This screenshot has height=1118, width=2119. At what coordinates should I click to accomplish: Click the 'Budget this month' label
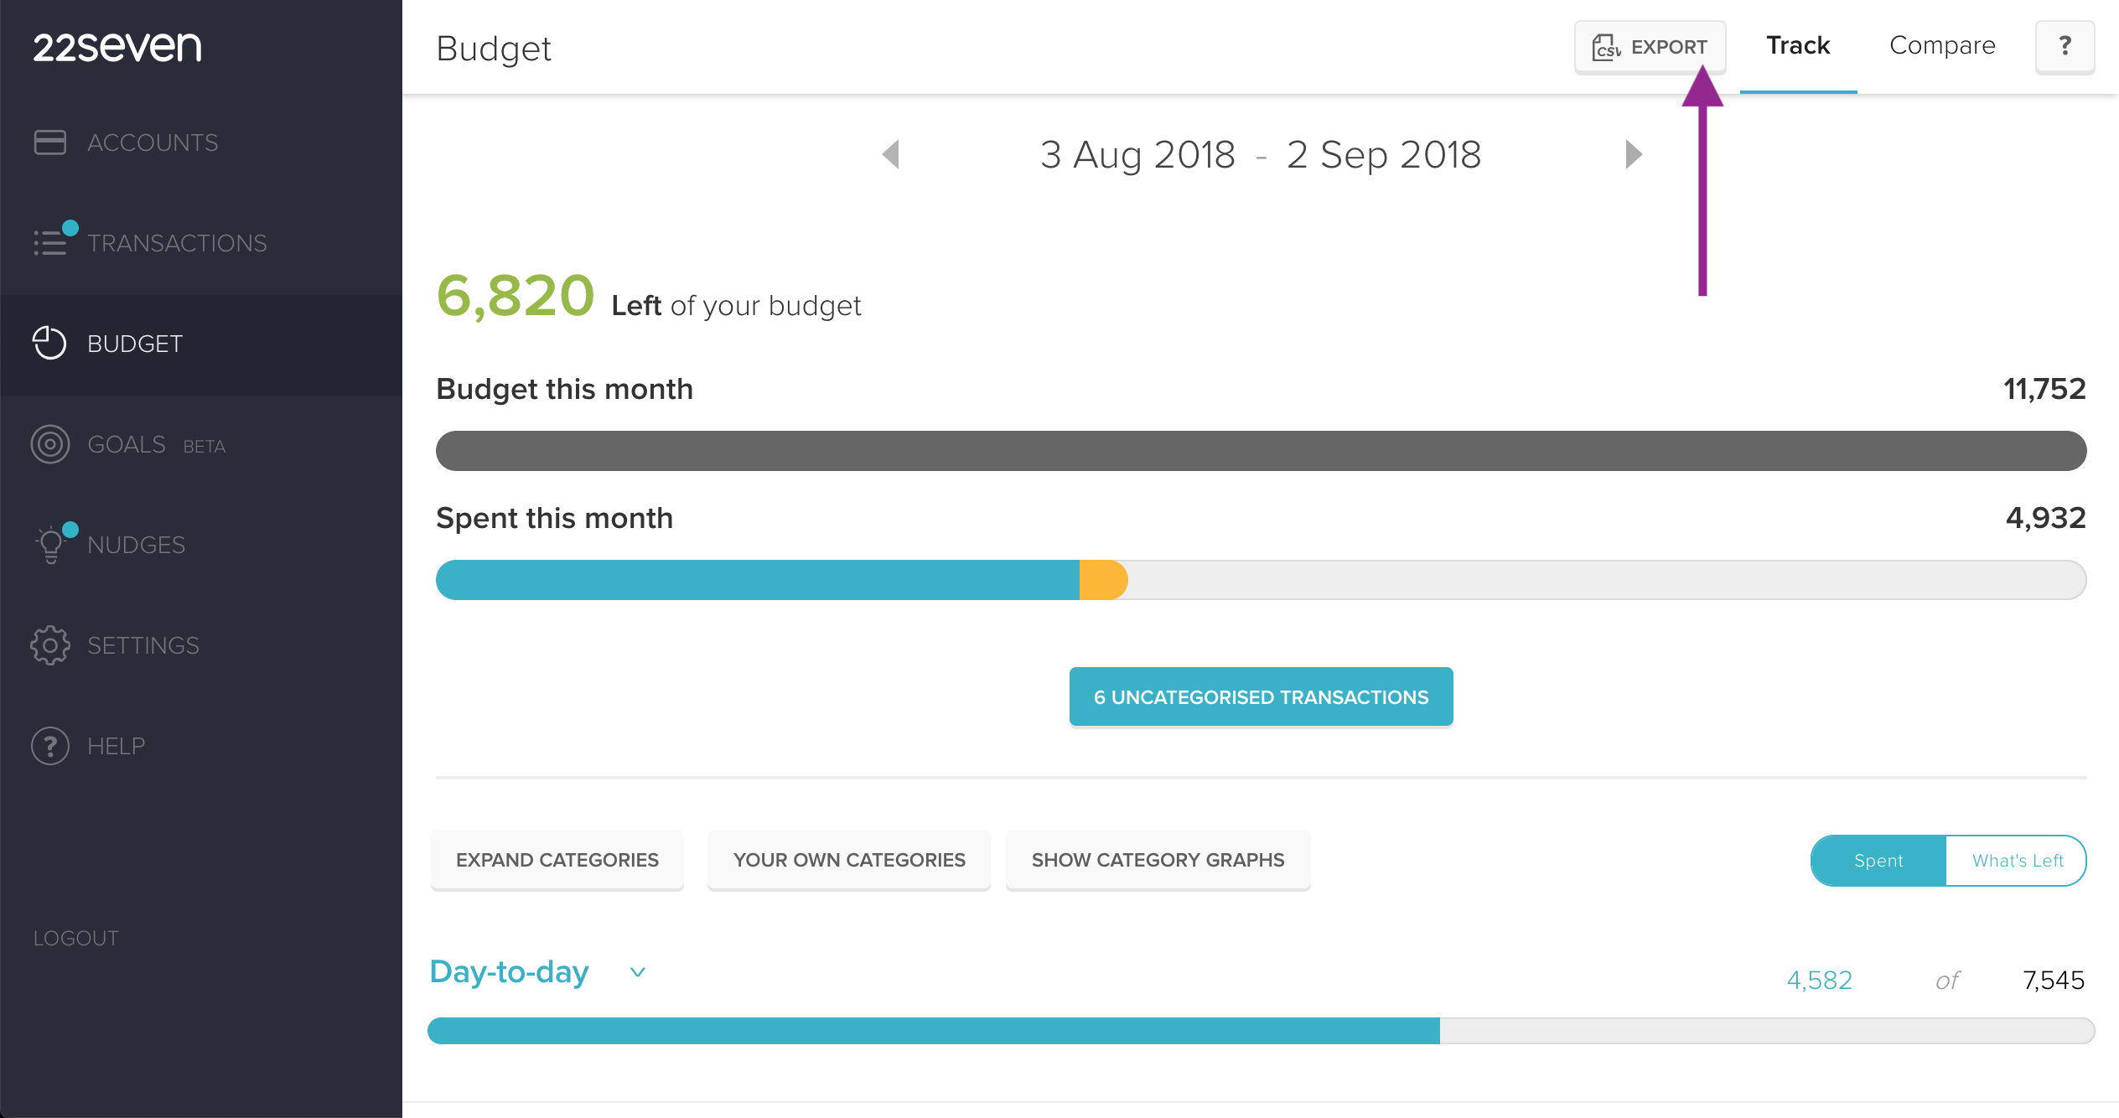click(x=565, y=389)
